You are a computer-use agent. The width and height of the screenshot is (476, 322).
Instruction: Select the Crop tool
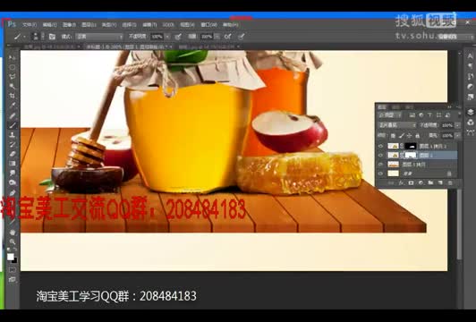(13, 96)
